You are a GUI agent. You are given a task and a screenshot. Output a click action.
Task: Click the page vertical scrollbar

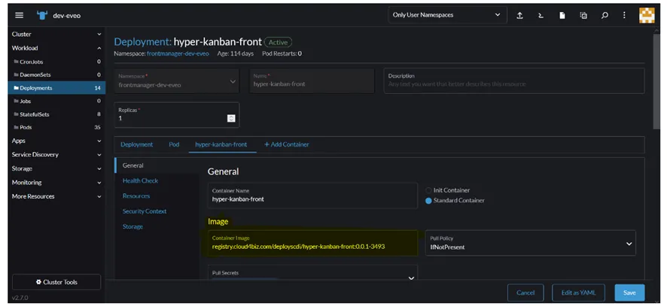(656, 80)
